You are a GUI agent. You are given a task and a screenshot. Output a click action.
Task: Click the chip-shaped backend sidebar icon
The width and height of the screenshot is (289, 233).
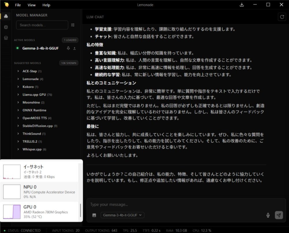6,27
